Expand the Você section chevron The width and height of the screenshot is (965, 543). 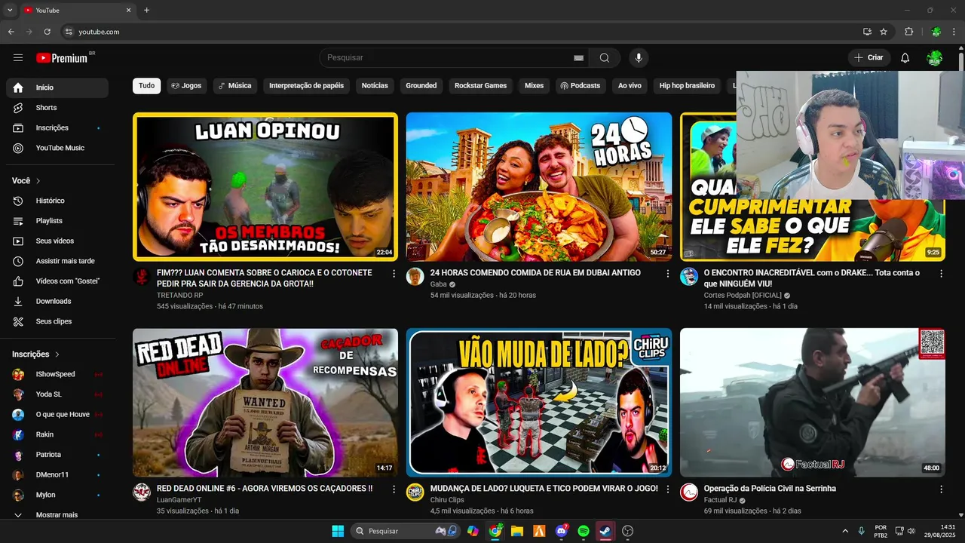[38, 181]
